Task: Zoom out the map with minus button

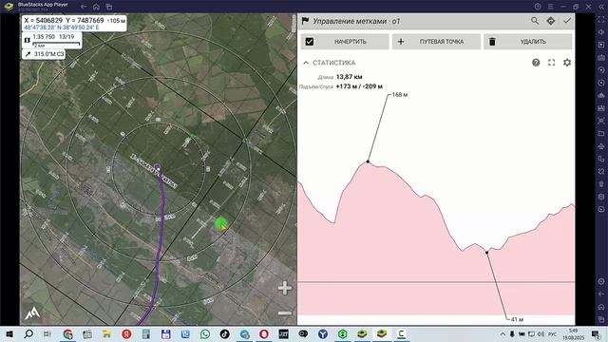Action: tap(285, 313)
